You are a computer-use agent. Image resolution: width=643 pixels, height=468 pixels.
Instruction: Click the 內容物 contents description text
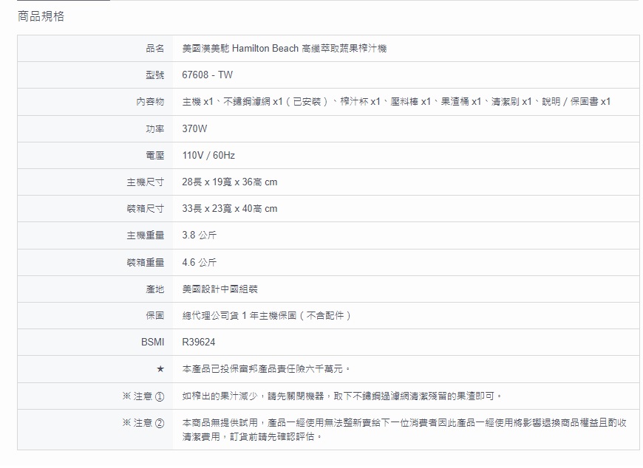pyautogui.click(x=396, y=102)
